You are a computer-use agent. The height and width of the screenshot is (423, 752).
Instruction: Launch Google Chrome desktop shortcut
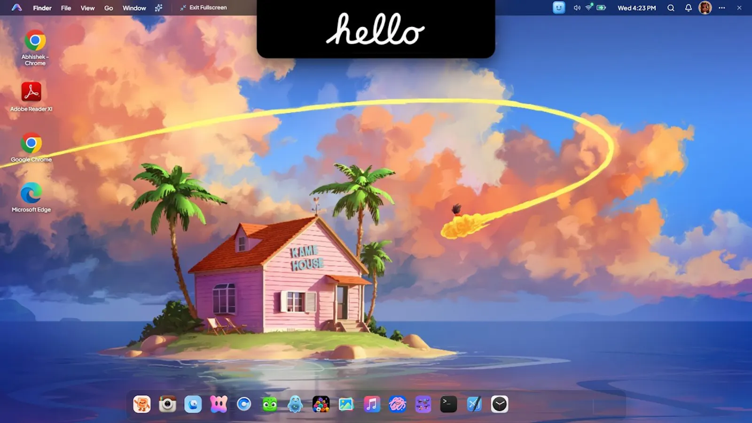31,148
